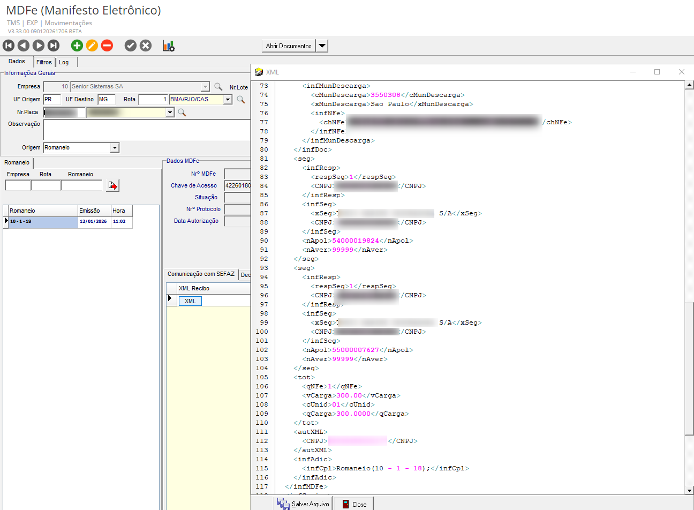Open the Log tab
This screenshot has height=510, width=694.
pyautogui.click(x=64, y=62)
